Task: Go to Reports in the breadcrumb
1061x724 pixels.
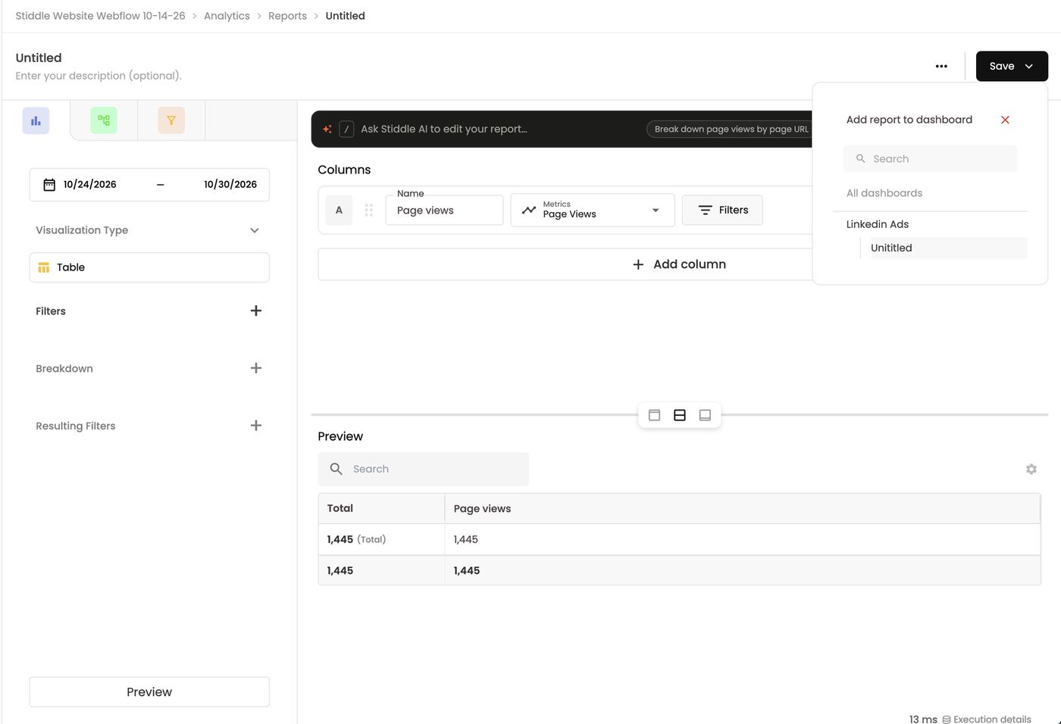Action: [x=287, y=16]
